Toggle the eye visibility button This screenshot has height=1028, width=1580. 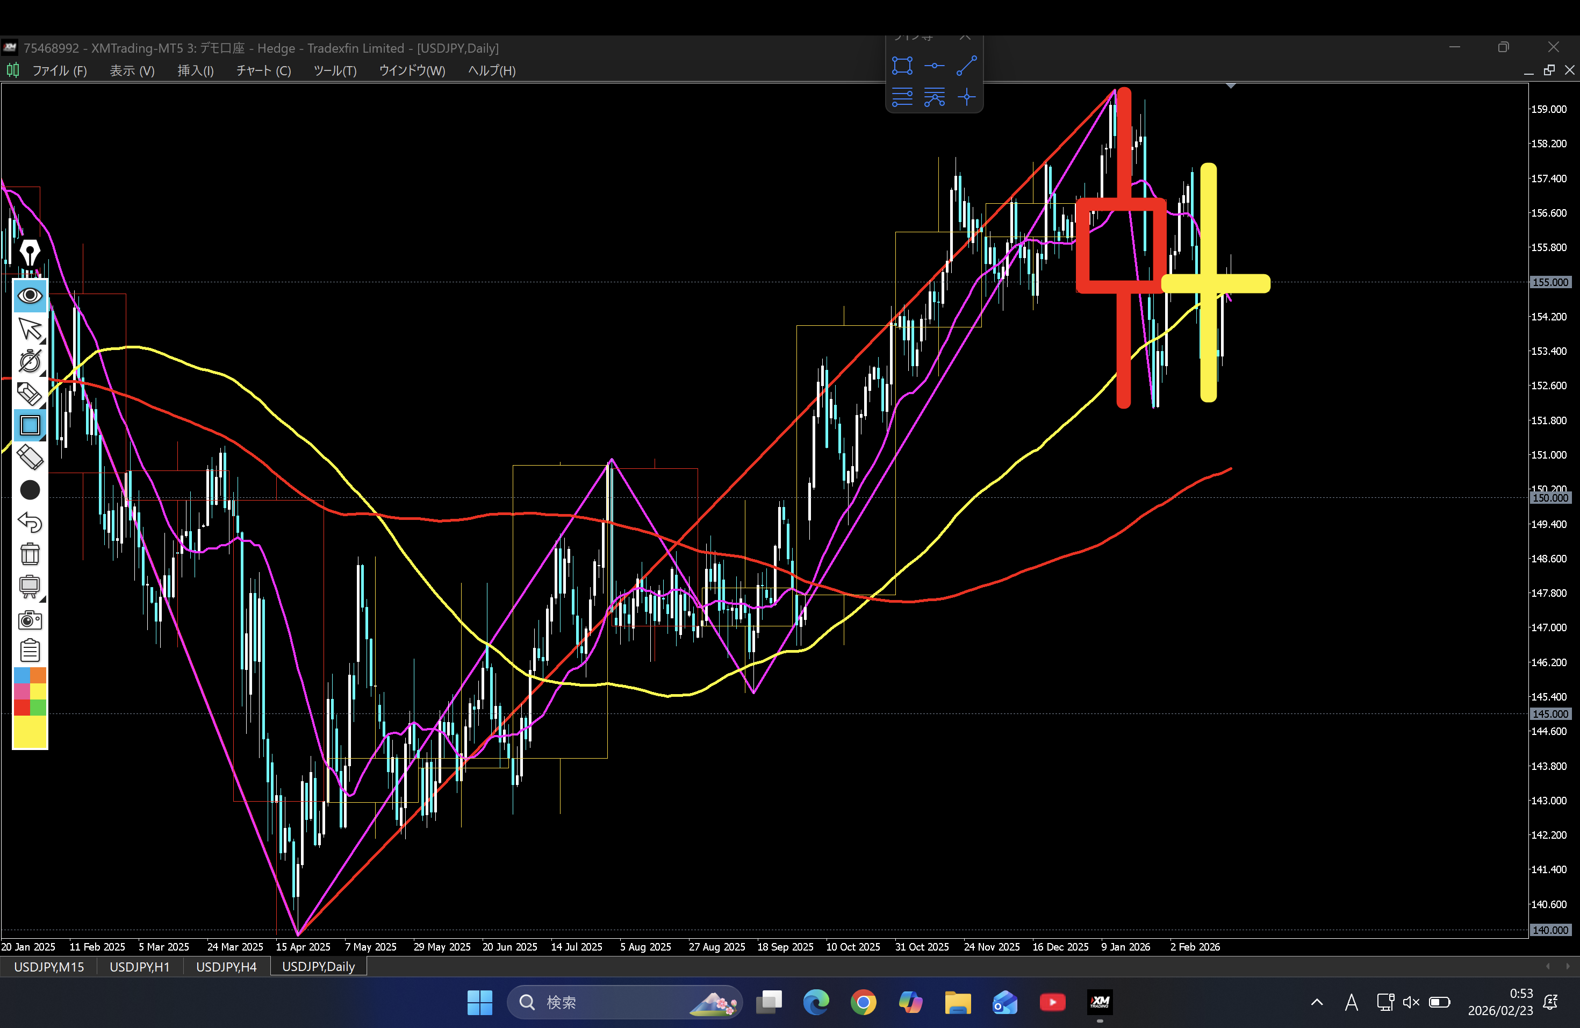pyautogui.click(x=30, y=296)
